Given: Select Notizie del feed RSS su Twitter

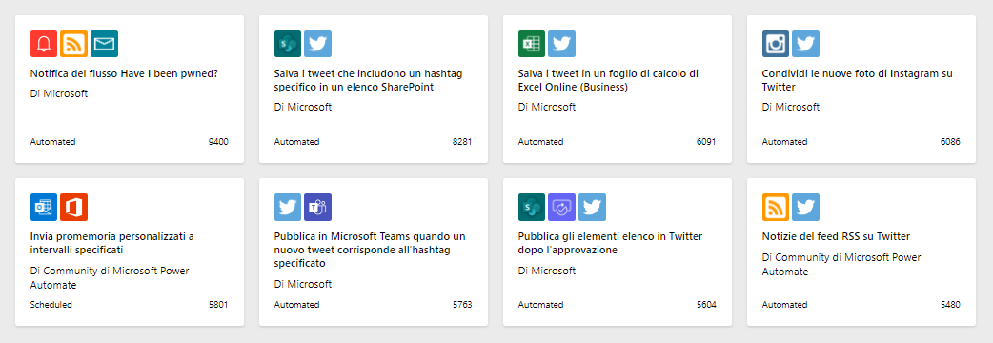Looking at the screenshot, I should [x=836, y=236].
